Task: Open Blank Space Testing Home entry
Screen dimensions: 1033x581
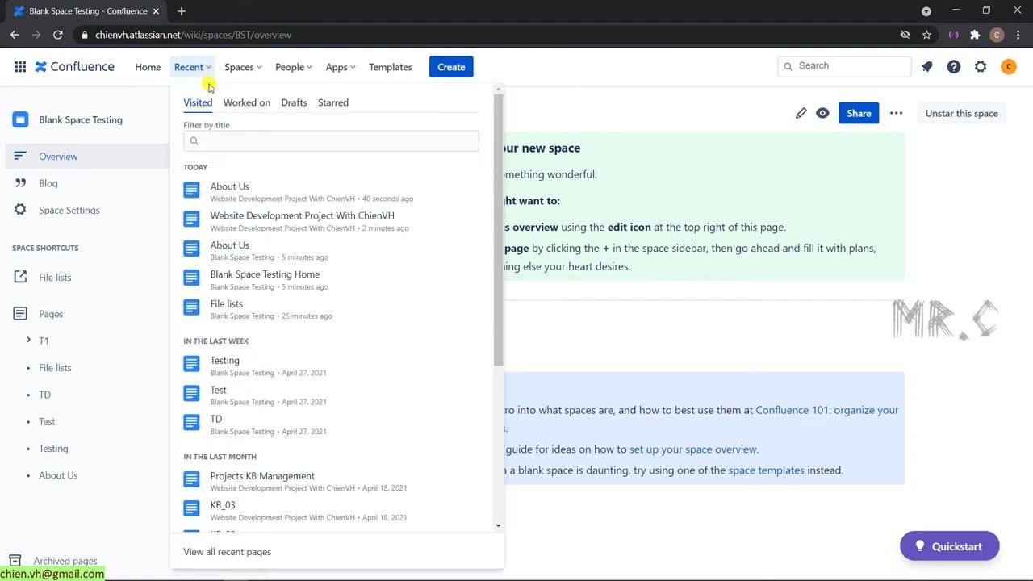Action: point(264,280)
